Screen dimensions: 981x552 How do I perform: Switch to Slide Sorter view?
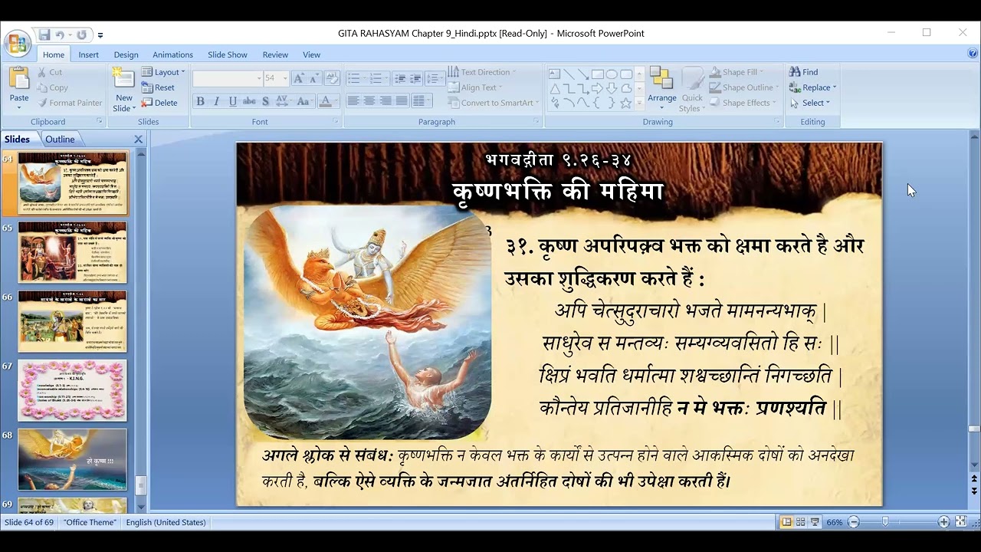click(x=800, y=522)
